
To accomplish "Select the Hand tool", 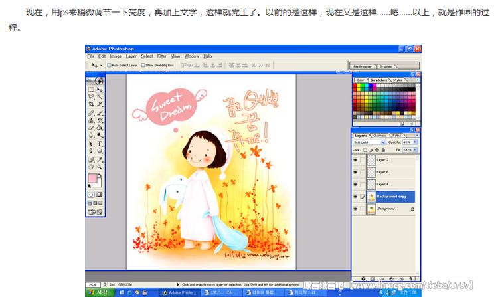I will tap(91, 167).
